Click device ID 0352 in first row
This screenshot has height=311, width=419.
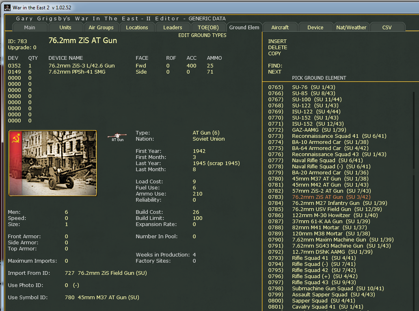tap(14, 66)
